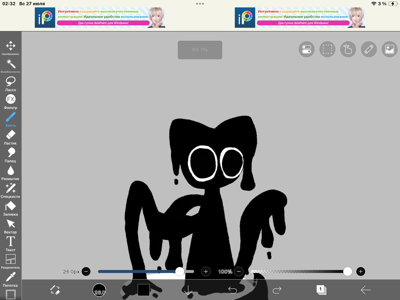Viewport: 400px width, 300px height.
Task: Select the Bucket fill tool (Заливка)
Action: 11,208
